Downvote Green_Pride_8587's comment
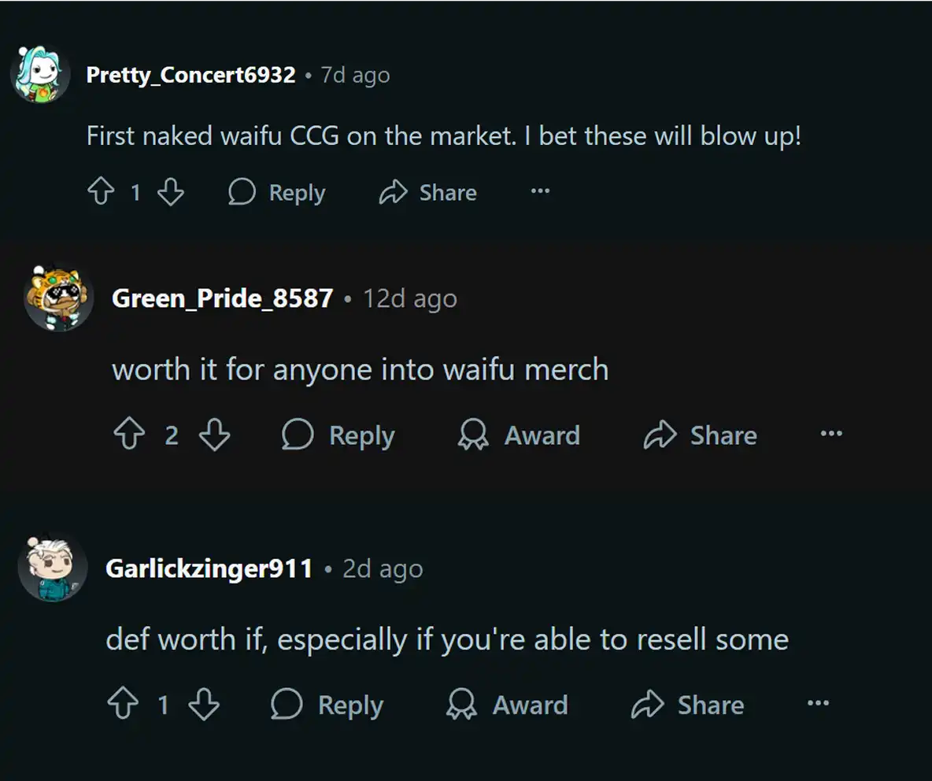This screenshot has width=932, height=781. point(214,435)
